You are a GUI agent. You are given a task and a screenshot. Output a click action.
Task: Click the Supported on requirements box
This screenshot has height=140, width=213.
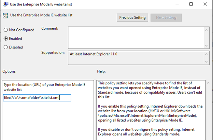(136, 58)
